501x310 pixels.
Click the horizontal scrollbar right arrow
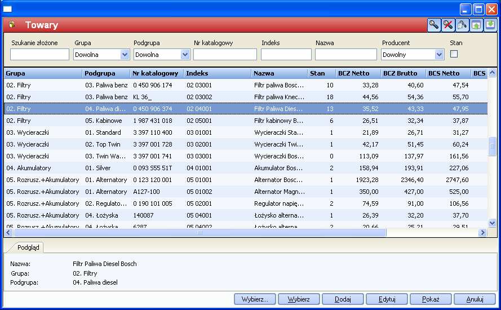[x=482, y=233]
